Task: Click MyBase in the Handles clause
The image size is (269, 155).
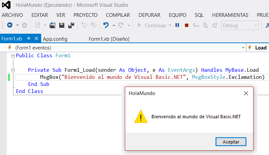Action: pyautogui.click(x=234, y=70)
